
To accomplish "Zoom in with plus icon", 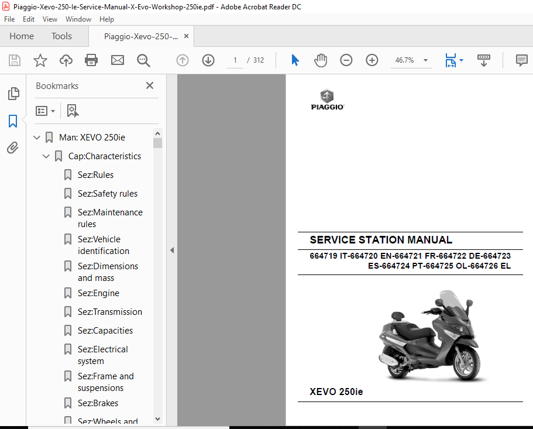I will [x=372, y=60].
